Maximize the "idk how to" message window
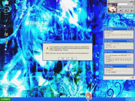This screenshot has width=135, height=101. [x=130, y=29]
